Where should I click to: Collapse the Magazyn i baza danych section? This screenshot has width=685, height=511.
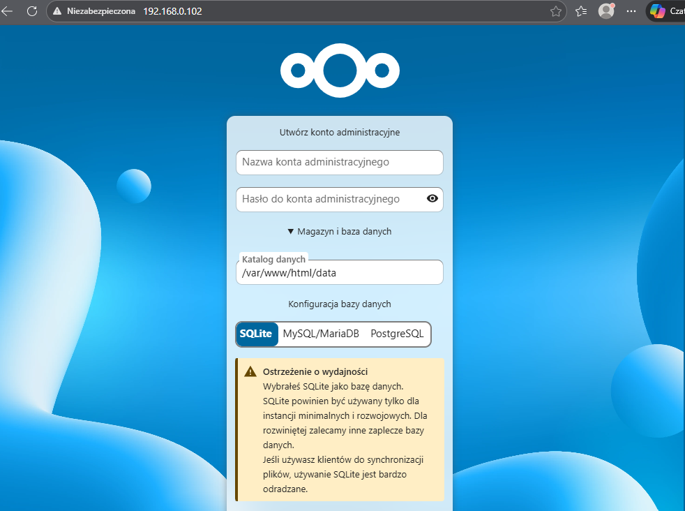[340, 231]
